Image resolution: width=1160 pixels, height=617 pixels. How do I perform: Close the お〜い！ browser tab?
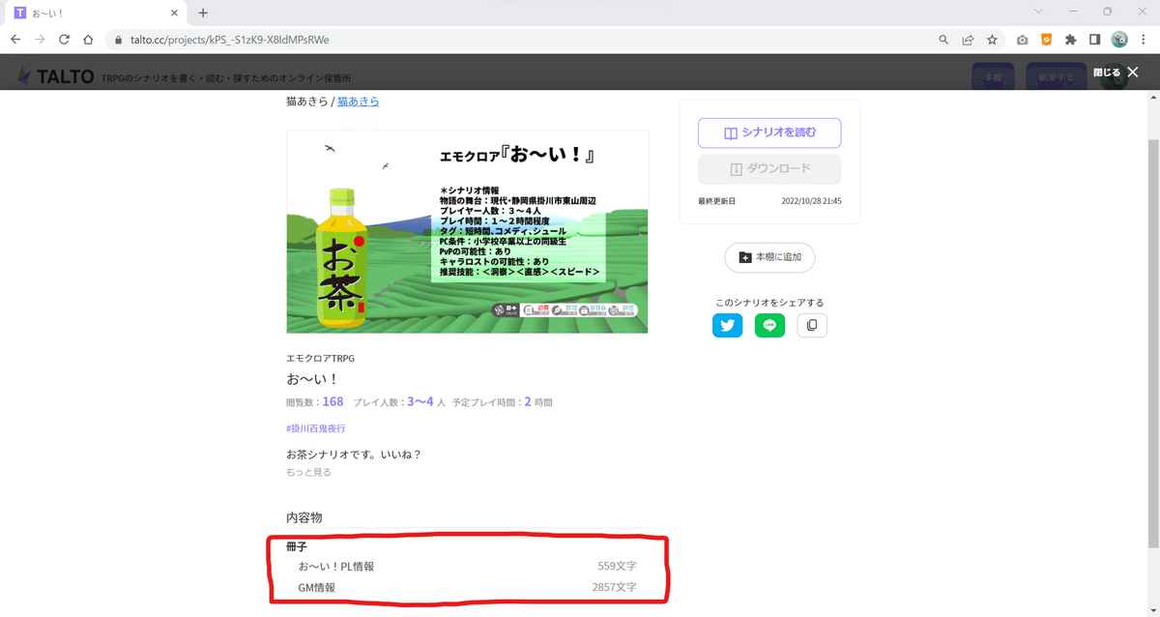coord(175,13)
